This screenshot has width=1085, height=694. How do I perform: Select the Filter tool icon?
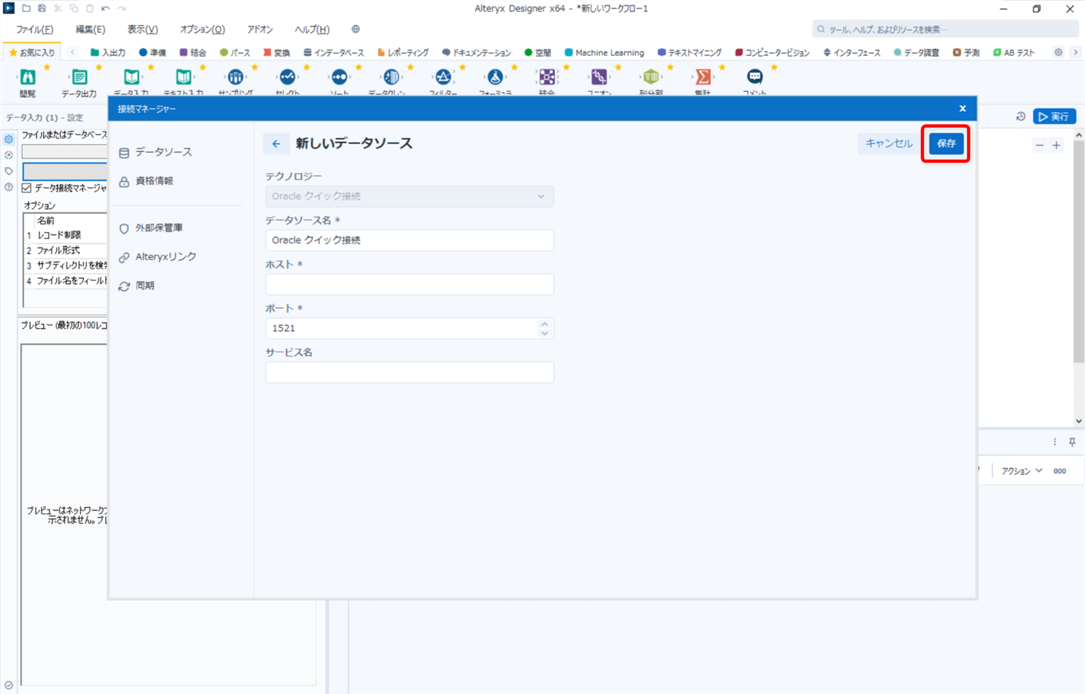point(443,77)
